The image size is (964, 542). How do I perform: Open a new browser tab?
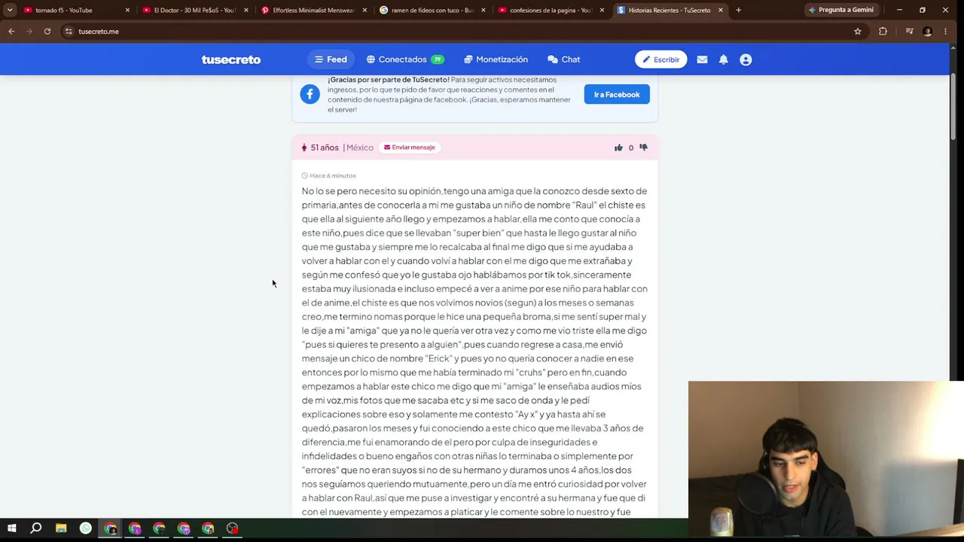738,10
